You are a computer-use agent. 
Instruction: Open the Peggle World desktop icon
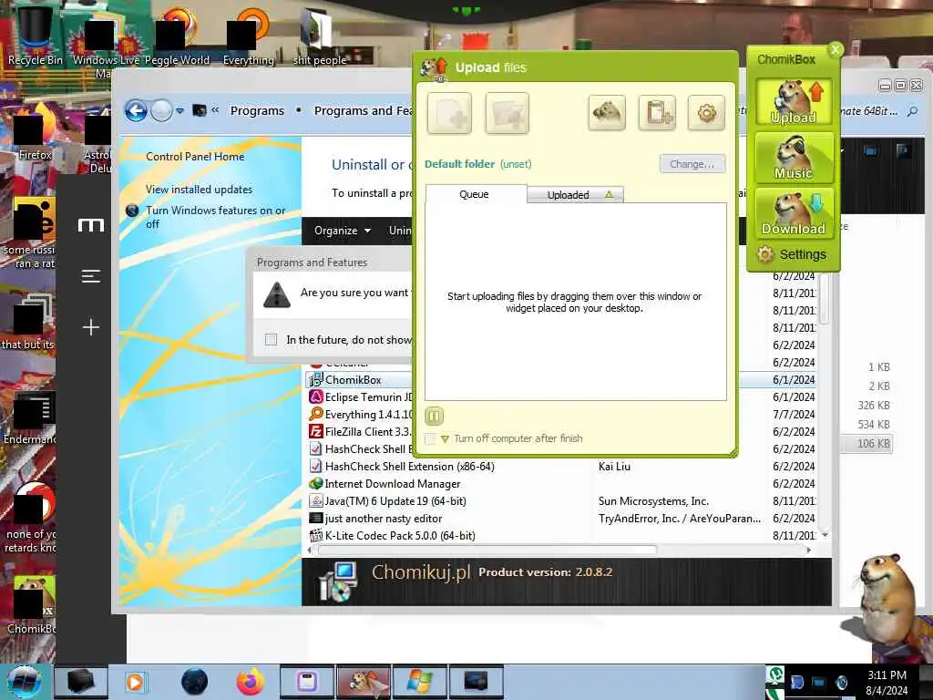[178, 36]
